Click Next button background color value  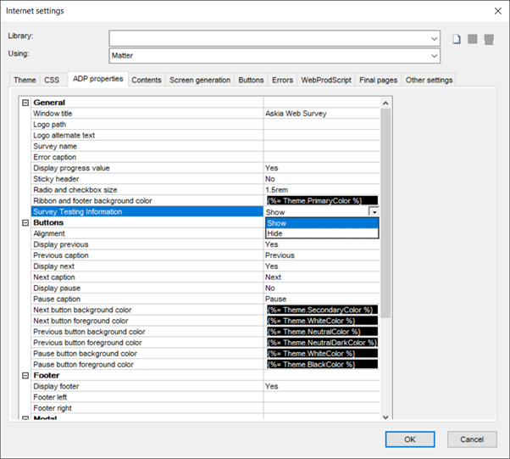tap(322, 310)
